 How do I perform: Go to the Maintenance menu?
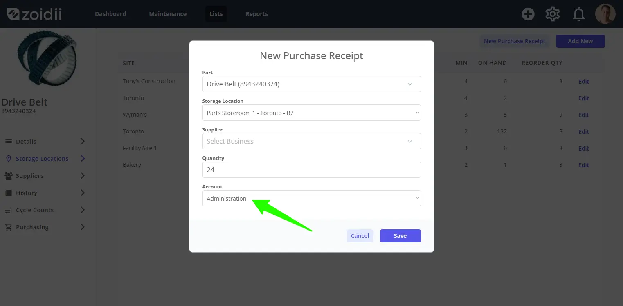pos(168,14)
